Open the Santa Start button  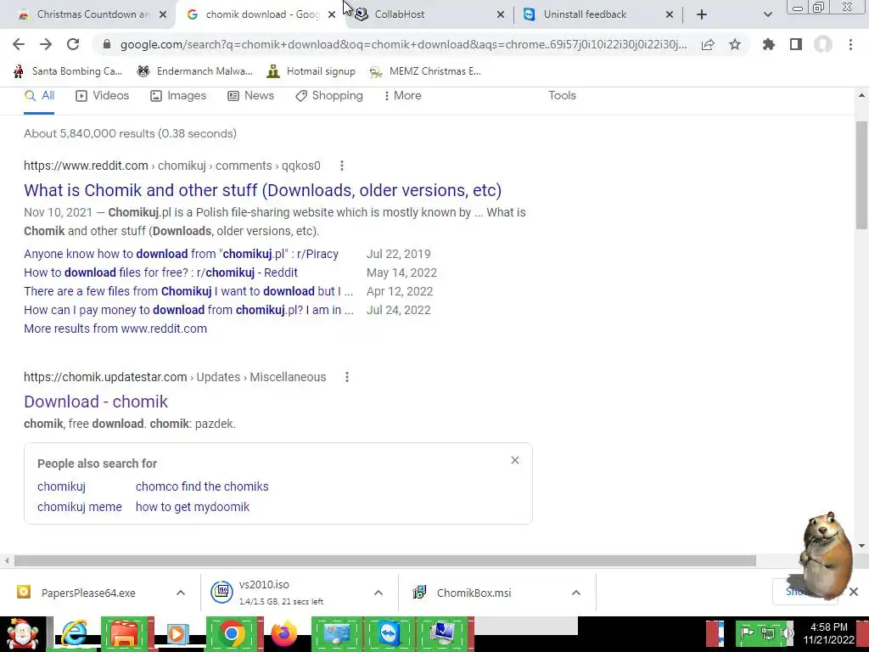click(23, 633)
